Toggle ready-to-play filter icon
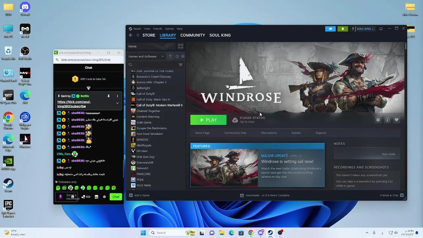Viewport: 423px width, 238px height. (x=183, y=56)
